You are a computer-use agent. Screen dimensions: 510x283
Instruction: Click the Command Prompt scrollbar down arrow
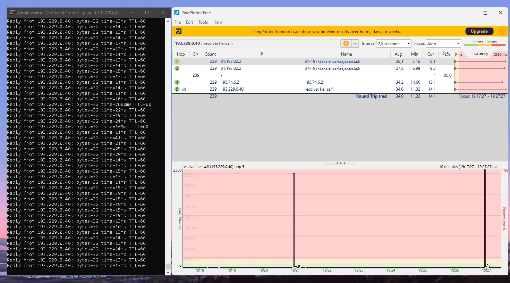[168, 273]
